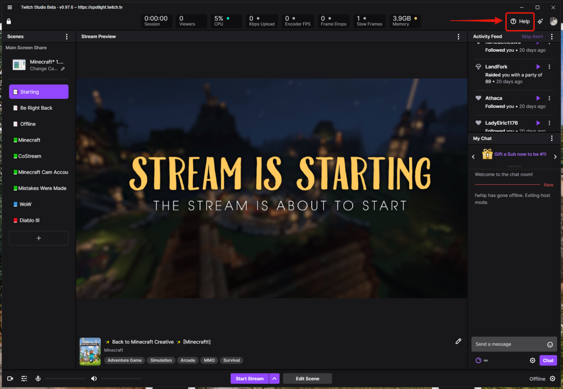The width and height of the screenshot is (563, 389).
Task: Open My Chat panel options menu
Action: [x=552, y=139]
